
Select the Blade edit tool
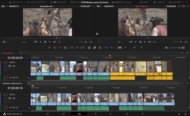coord(65,47)
